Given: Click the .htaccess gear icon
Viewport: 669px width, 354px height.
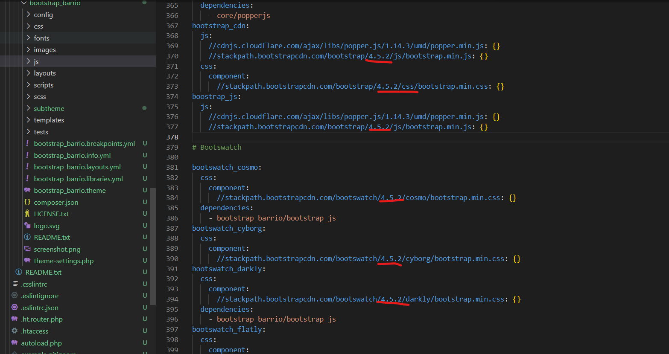Looking at the screenshot, I should [15, 331].
